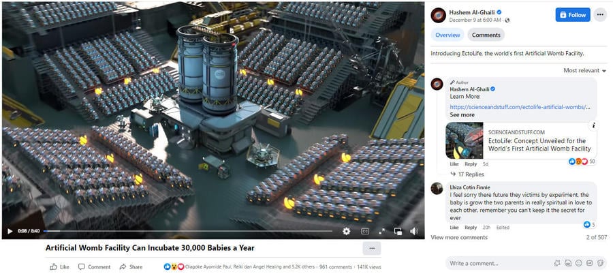Expand Most relevant comment sorting dropdown
Viewport: 613px width, 276px height.
585,71
